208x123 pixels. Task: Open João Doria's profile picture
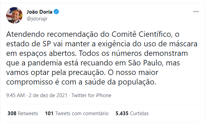[14, 15]
